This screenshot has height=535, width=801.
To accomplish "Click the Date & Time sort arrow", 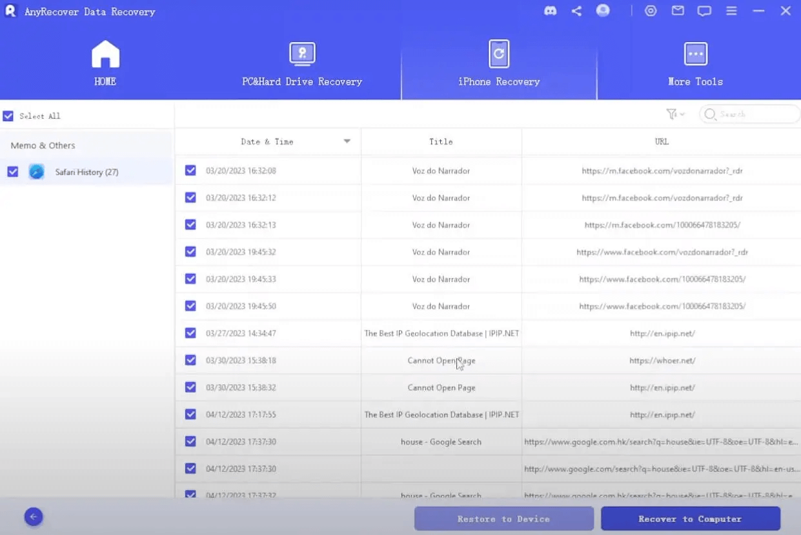I will click(347, 141).
